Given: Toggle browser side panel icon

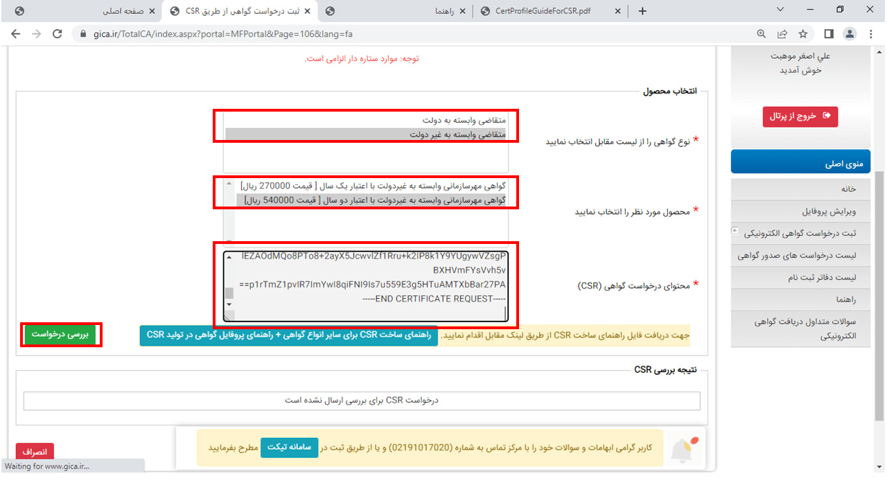Looking at the screenshot, I should point(829,34).
